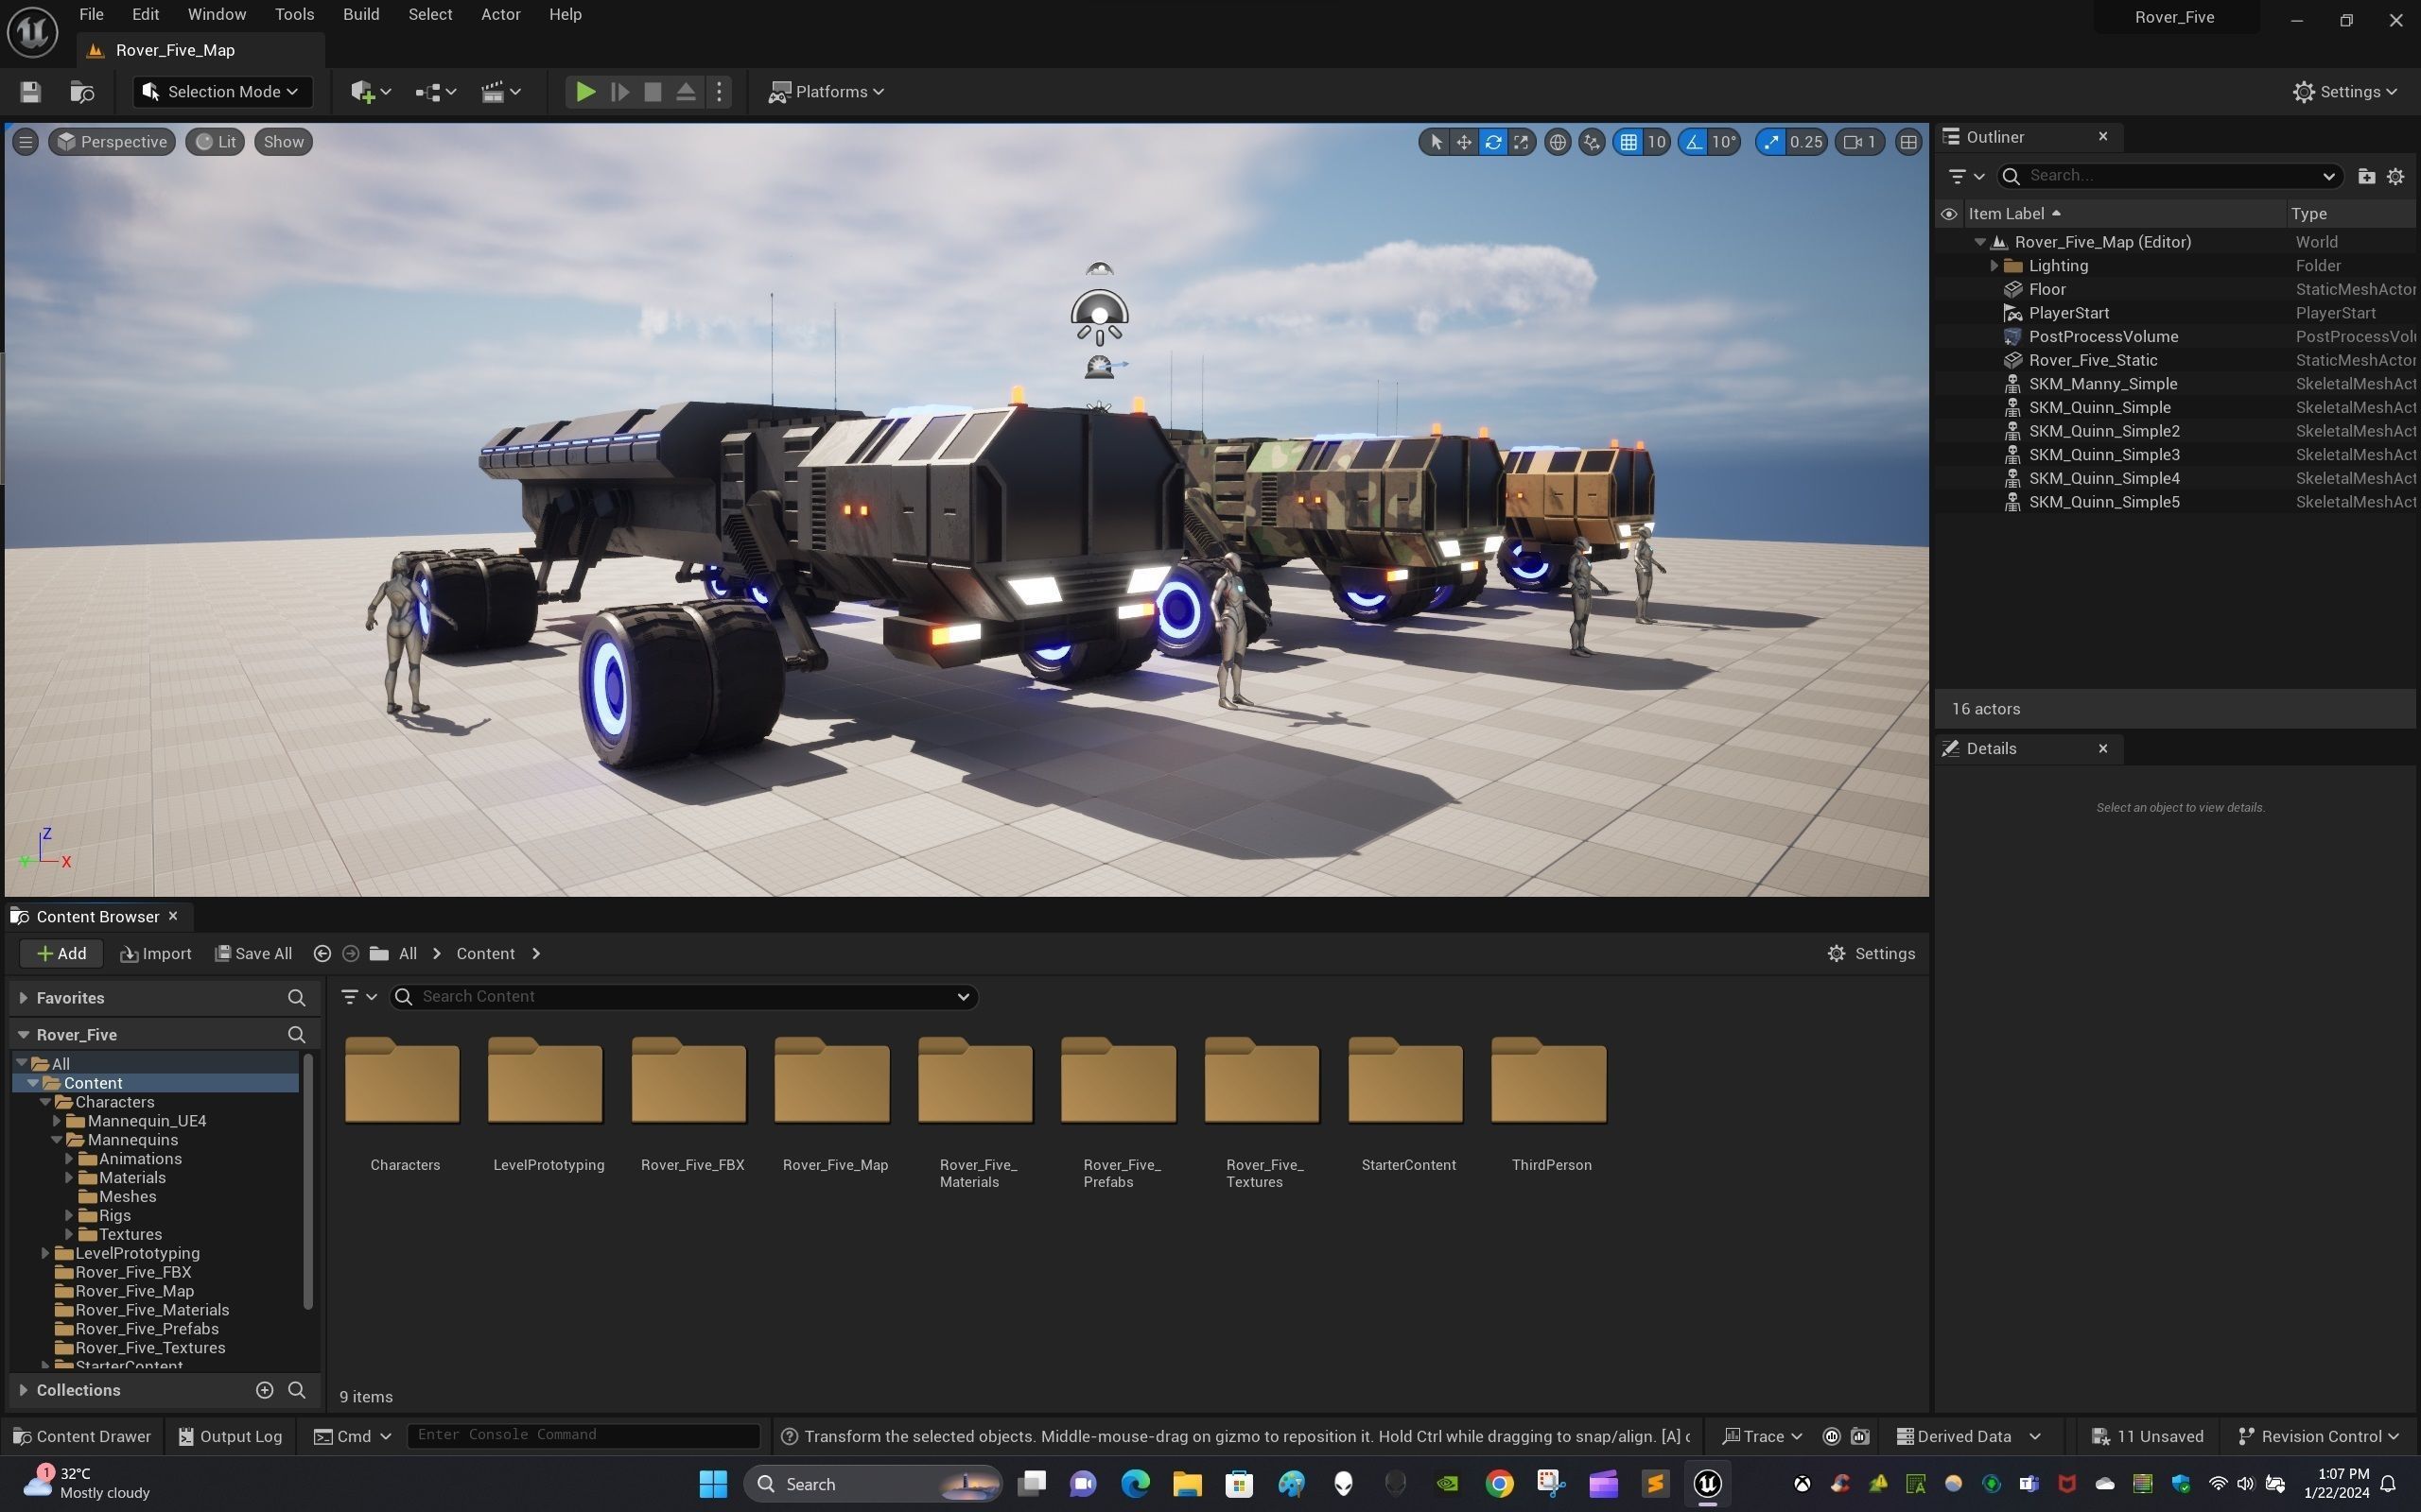Open the Perspective view mode dropdown
2421x1512 pixels.
(x=112, y=142)
